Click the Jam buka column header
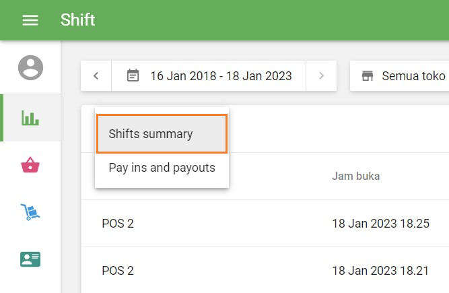Image resolution: width=449 pixels, height=293 pixels. [x=355, y=176]
